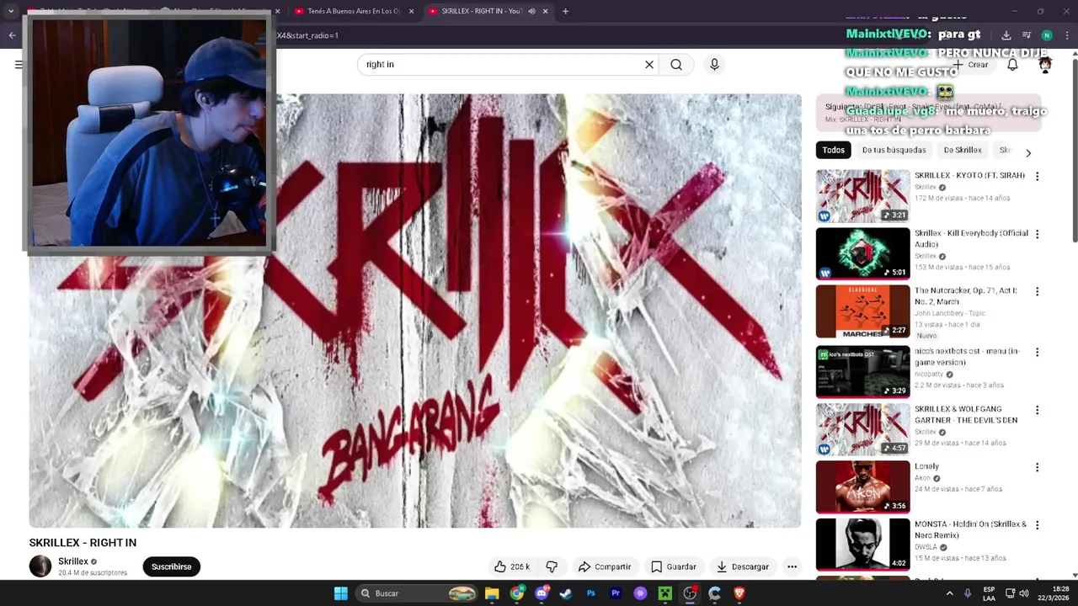Click the Suscribirse button
Screen dimensions: 1078x606
point(171,567)
